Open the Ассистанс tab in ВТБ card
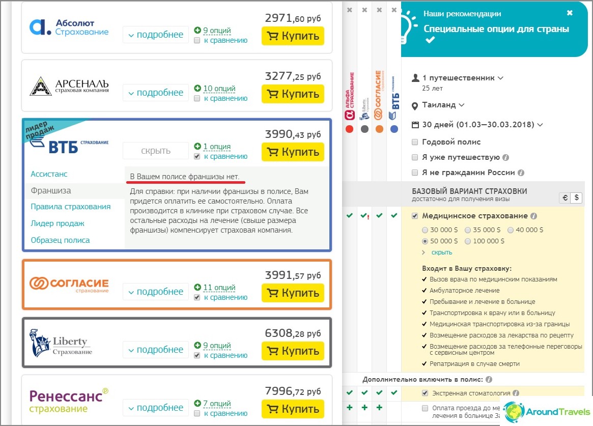This screenshot has height=426, width=593. 49,174
